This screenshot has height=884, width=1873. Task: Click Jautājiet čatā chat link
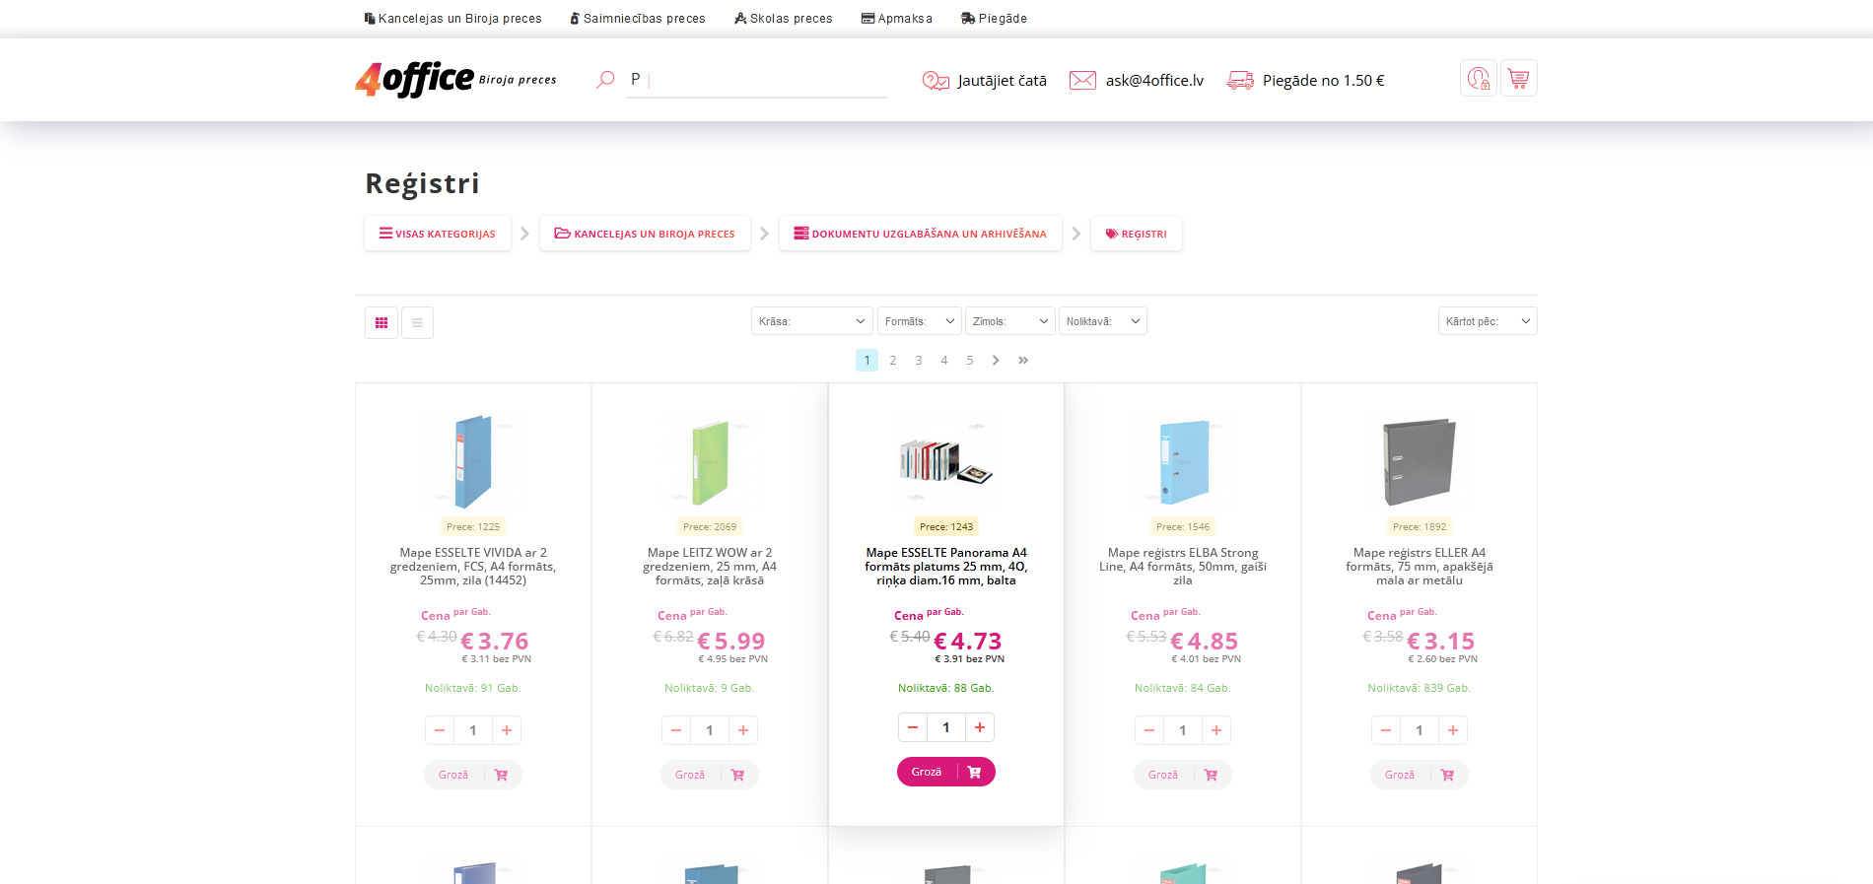(1003, 81)
